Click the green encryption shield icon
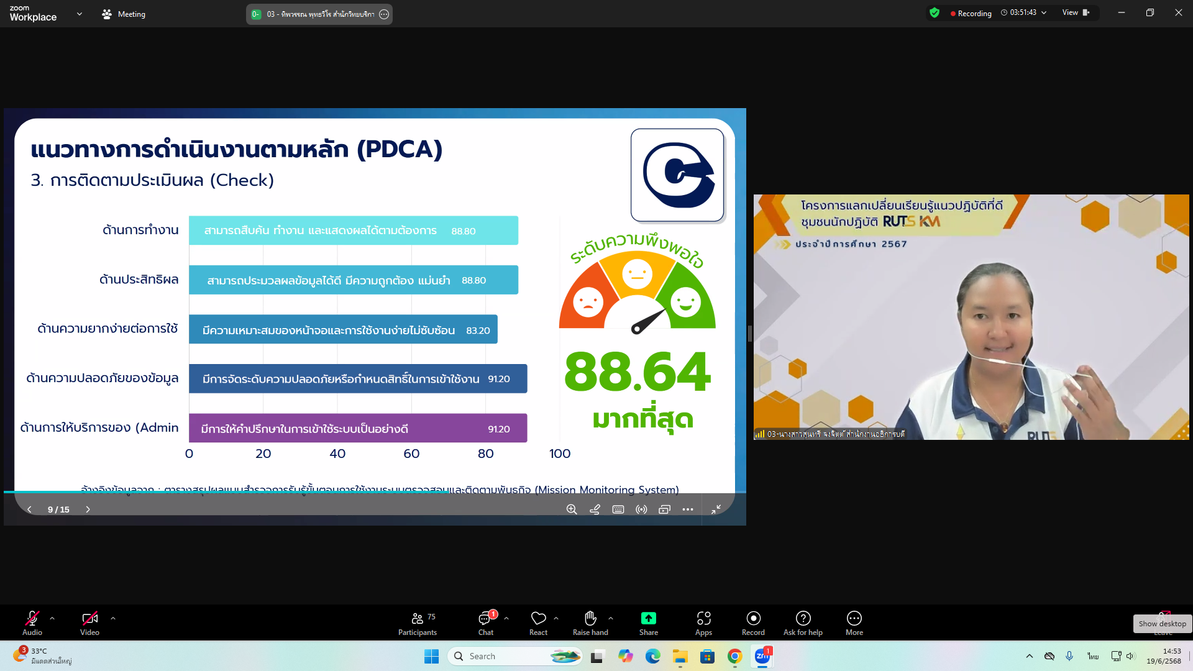Image resolution: width=1193 pixels, height=671 pixels. (x=935, y=13)
